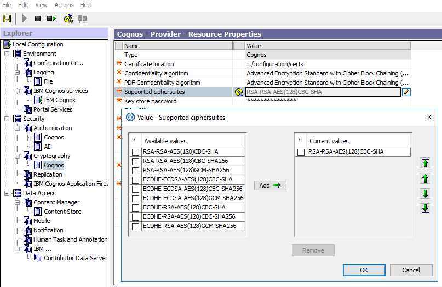Click the AD namespace icon
Image resolution: width=442 pixels, height=287 pixels.
(x=38, y=147)
